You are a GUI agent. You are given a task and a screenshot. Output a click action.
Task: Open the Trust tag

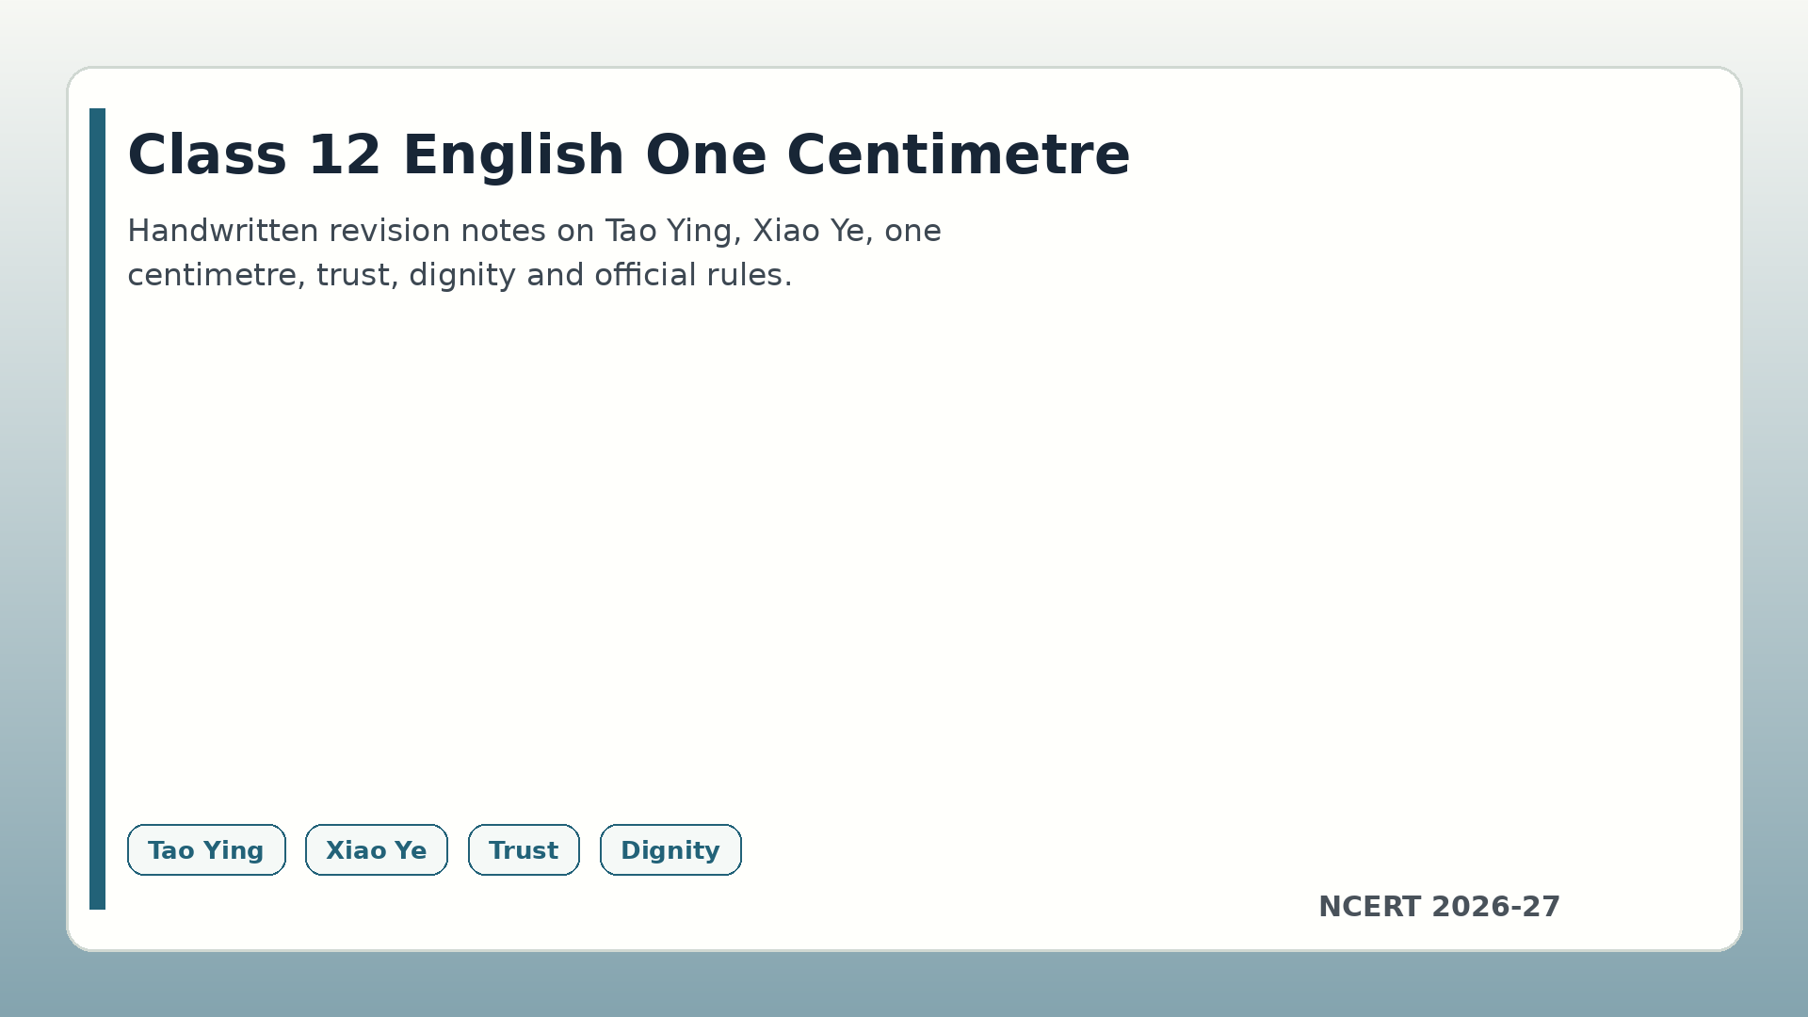point(524,850)
